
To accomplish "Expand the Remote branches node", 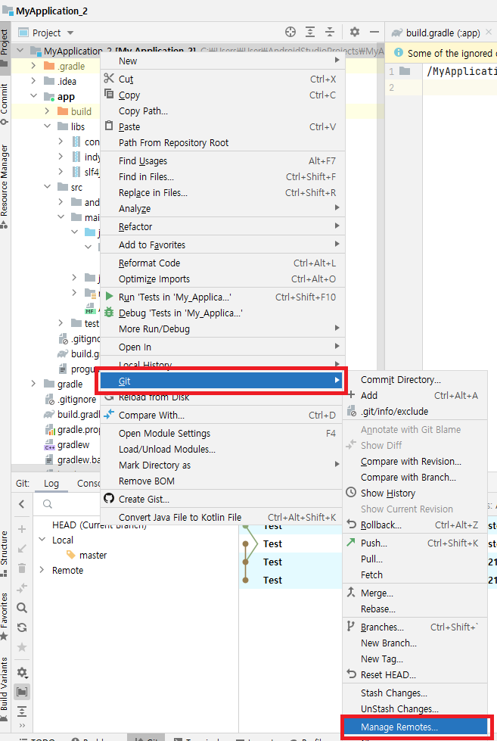I will [x=42, y=570].
